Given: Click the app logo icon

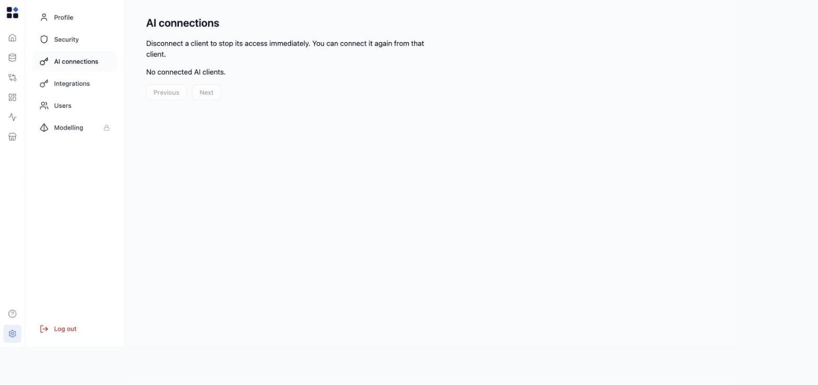Looking at the screenshot, I should (13, 13).
